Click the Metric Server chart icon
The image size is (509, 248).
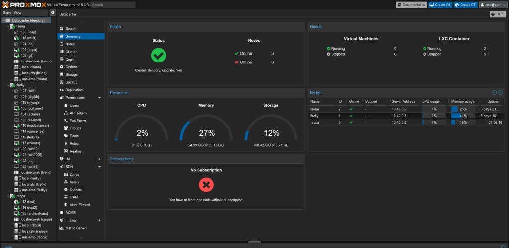(x=62, y=228)
